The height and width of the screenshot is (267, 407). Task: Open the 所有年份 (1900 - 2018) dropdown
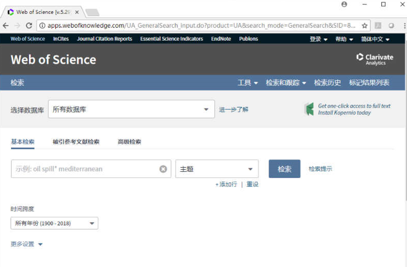[x=54, y=223]
